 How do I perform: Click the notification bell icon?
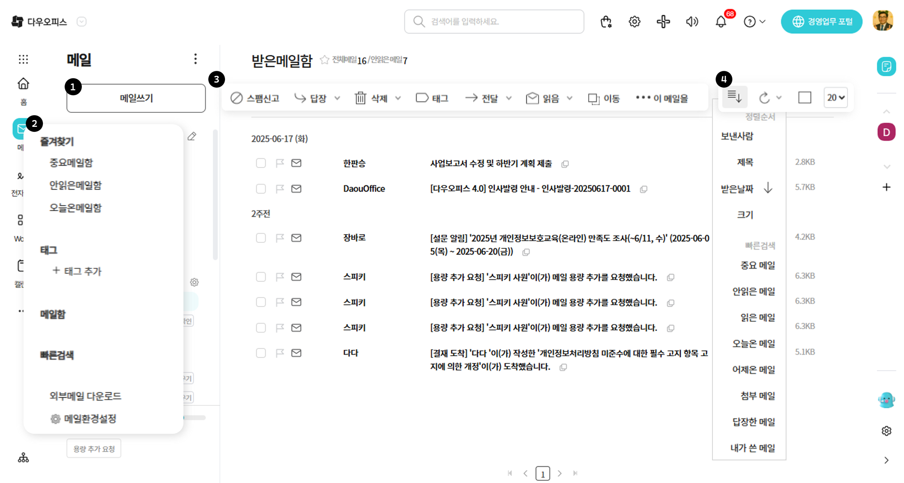[x=721, y=22]
